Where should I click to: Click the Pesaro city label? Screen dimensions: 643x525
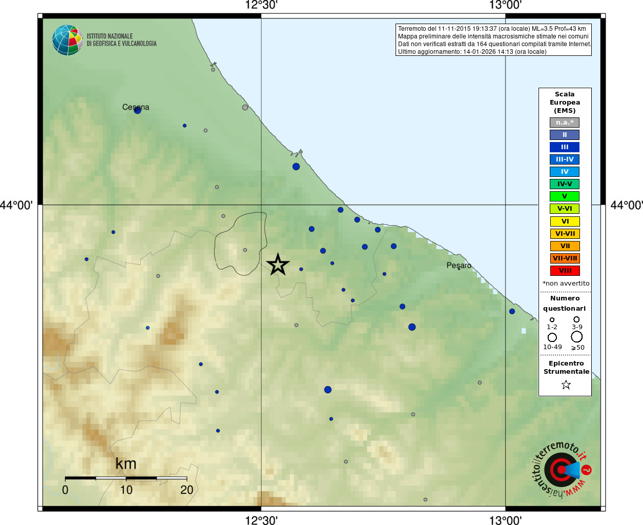point(459,266)
